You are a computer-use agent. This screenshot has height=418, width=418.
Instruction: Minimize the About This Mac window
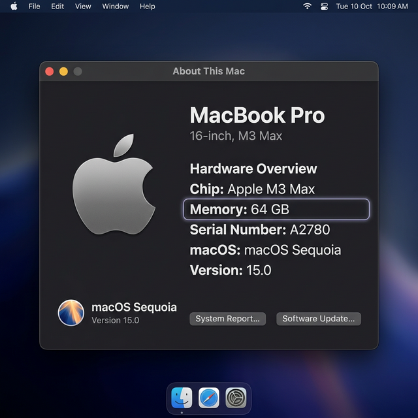tap(64, 71)
